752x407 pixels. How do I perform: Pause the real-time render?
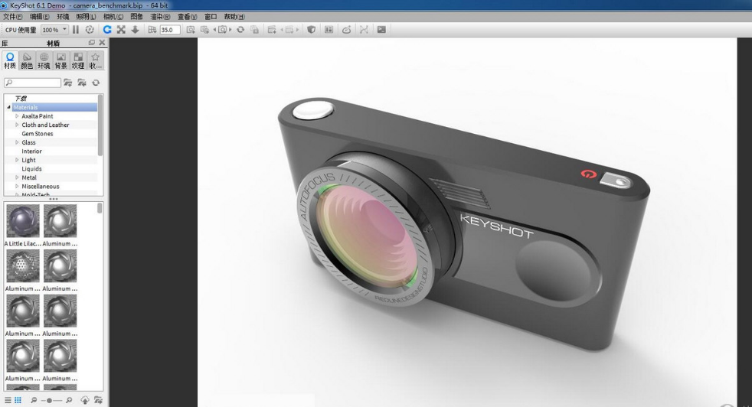pos(76,30)
